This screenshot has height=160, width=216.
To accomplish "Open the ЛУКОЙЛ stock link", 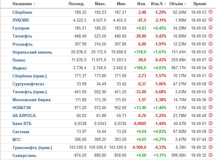I will (x=21, y=20).
